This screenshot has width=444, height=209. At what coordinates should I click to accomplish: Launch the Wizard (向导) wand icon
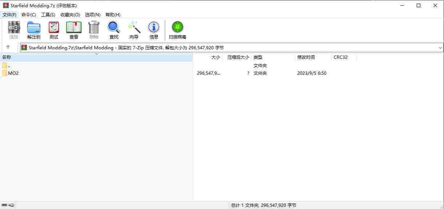pos(134,27)
